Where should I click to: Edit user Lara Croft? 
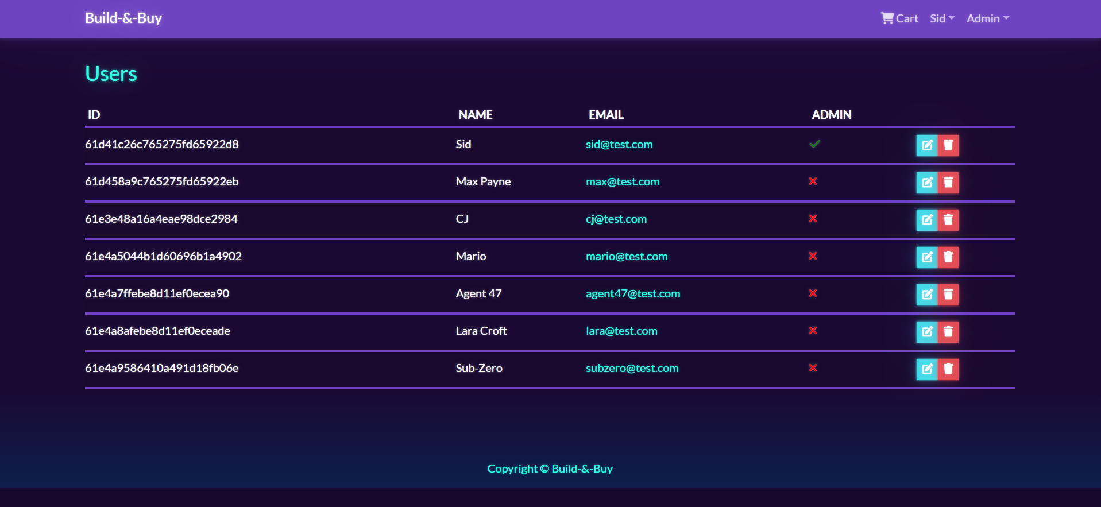pyautogui.click(x=926, y=332)
